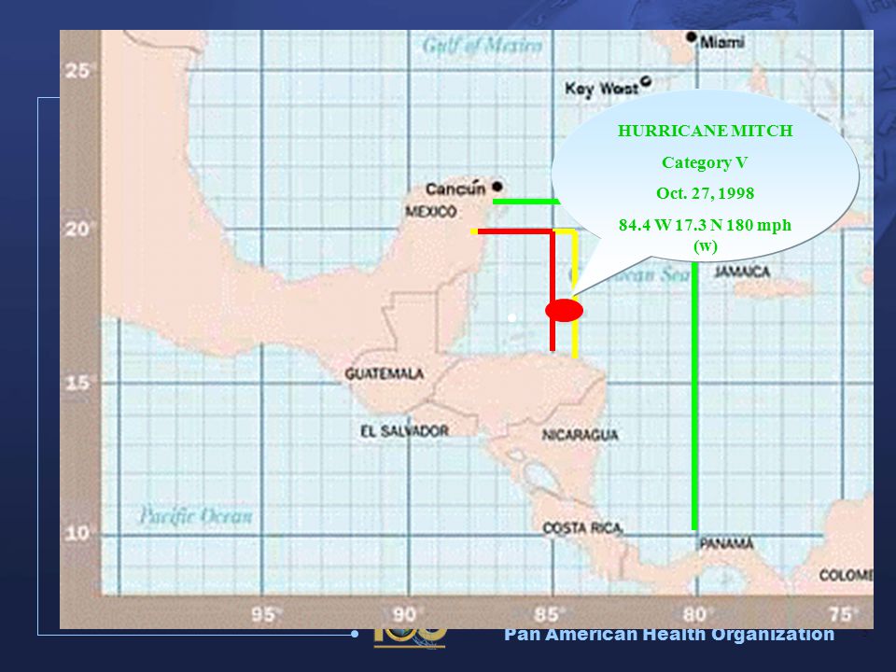Click the black dot marking Cancún
The height and width of the screenshot is (672, 896).
tap(497, 187)
